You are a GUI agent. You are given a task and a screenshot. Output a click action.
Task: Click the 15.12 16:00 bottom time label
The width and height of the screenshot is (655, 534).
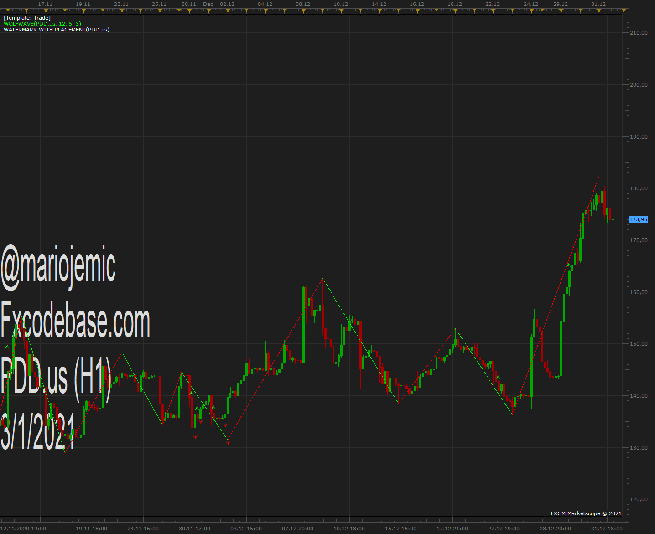click(401, 529)
